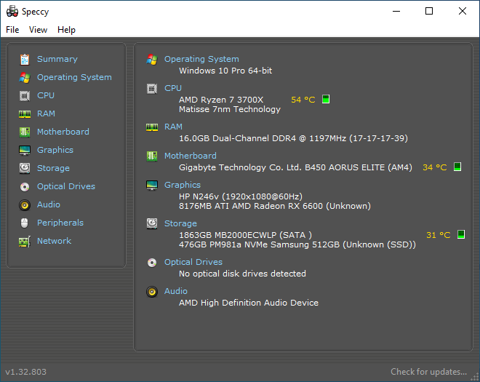Click the Network card icon in sidebar
The width and height of the screenshot is (480, 382).
tap(25, 242)
